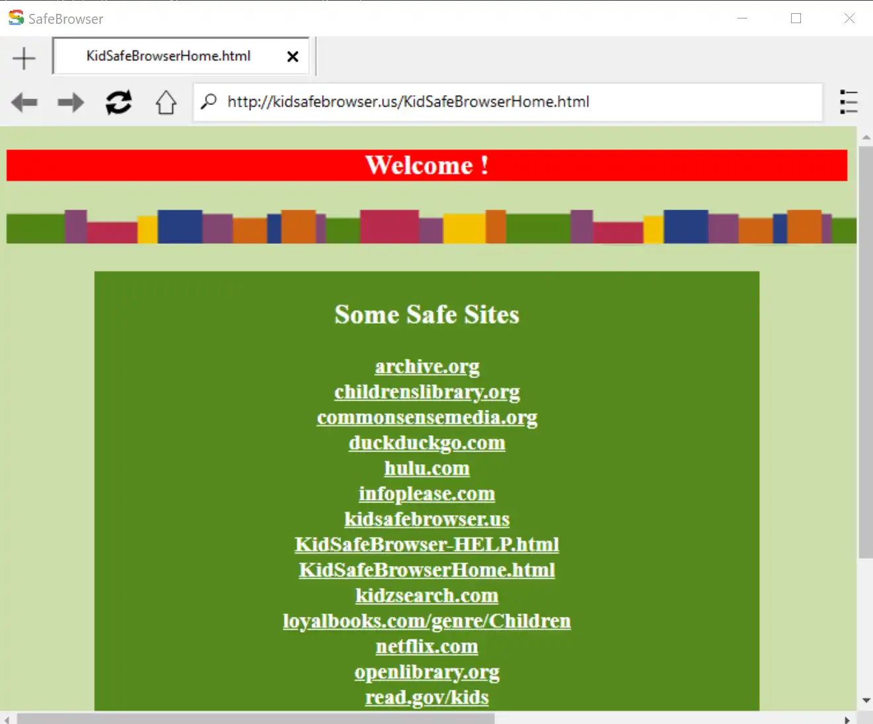Open the childrenslibrary.org link

tap(427, 392)
